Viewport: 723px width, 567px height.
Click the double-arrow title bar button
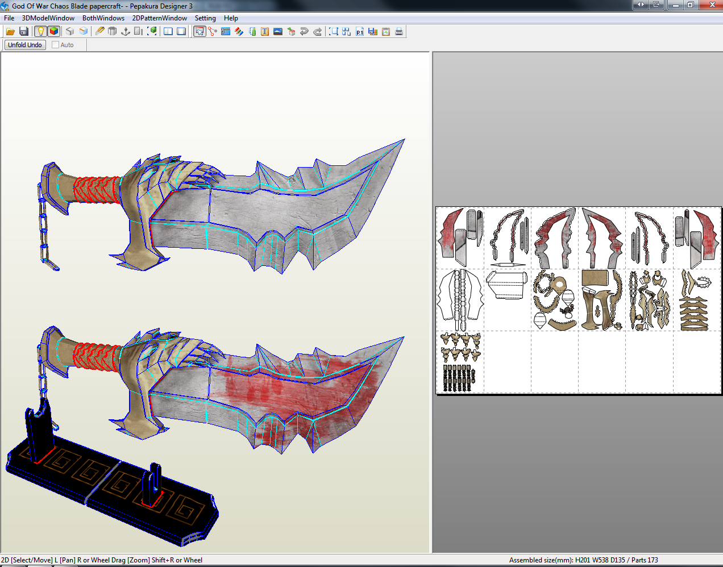tap(641, 5)
